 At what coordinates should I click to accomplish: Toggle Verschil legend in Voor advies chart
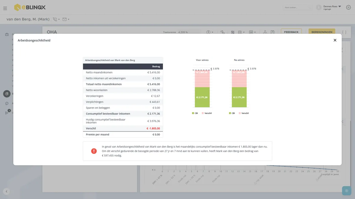point(207,113)
